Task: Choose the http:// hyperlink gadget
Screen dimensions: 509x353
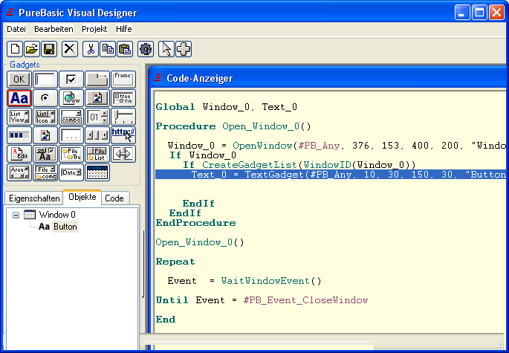Action: click(123, 135)
